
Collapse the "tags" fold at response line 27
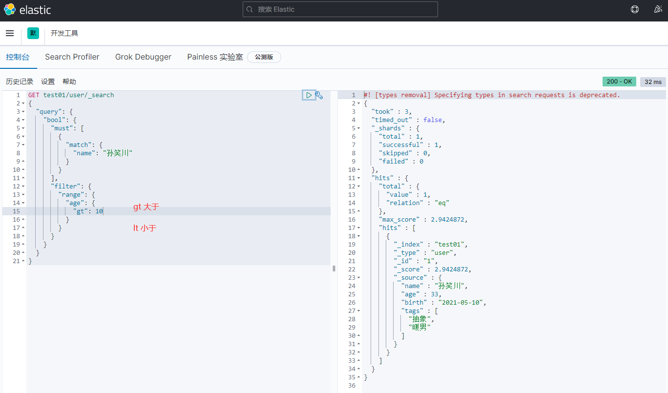click(x=359, y=311)
